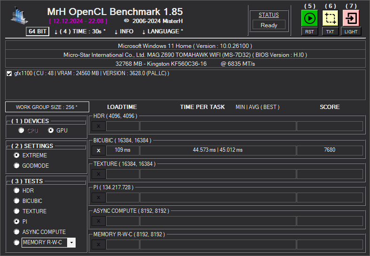
Task: Select the PI test radio button
Action: (x=16, y=221)
